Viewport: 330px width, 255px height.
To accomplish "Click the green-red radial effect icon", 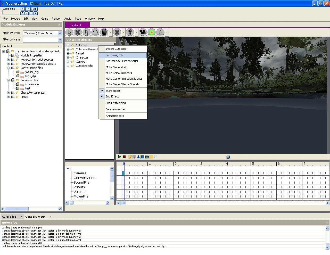I will point(152,32).
